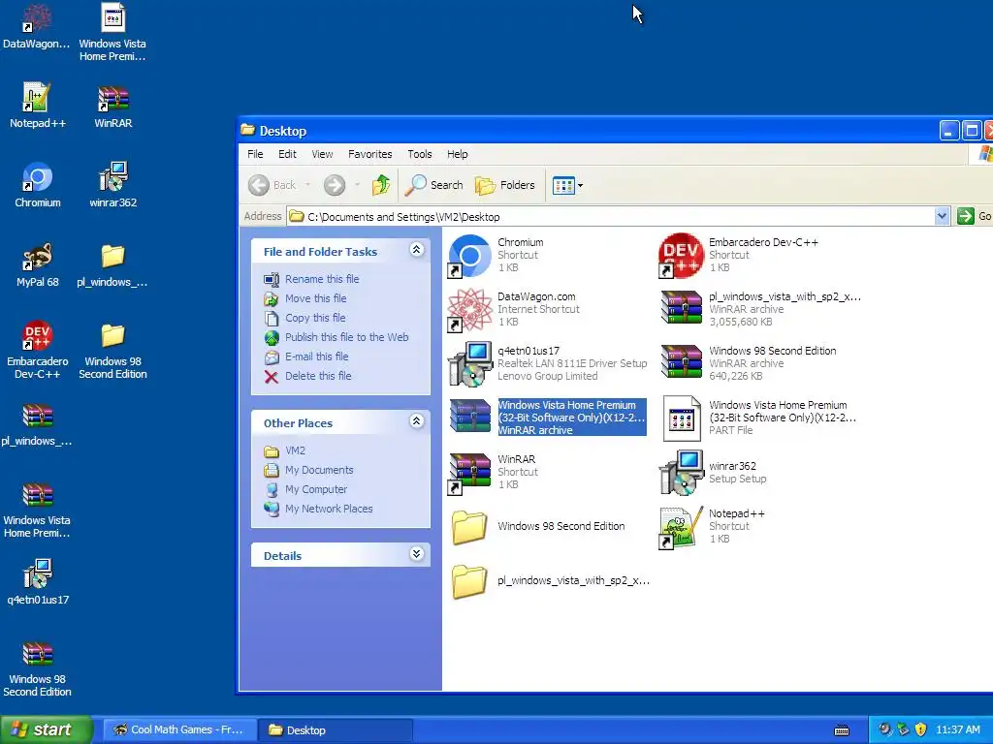Viewport: 993px width, 744px height.
Task: Select the Windows Vista Home Premi desktop archive icon
Action: (x=37, y=510)
